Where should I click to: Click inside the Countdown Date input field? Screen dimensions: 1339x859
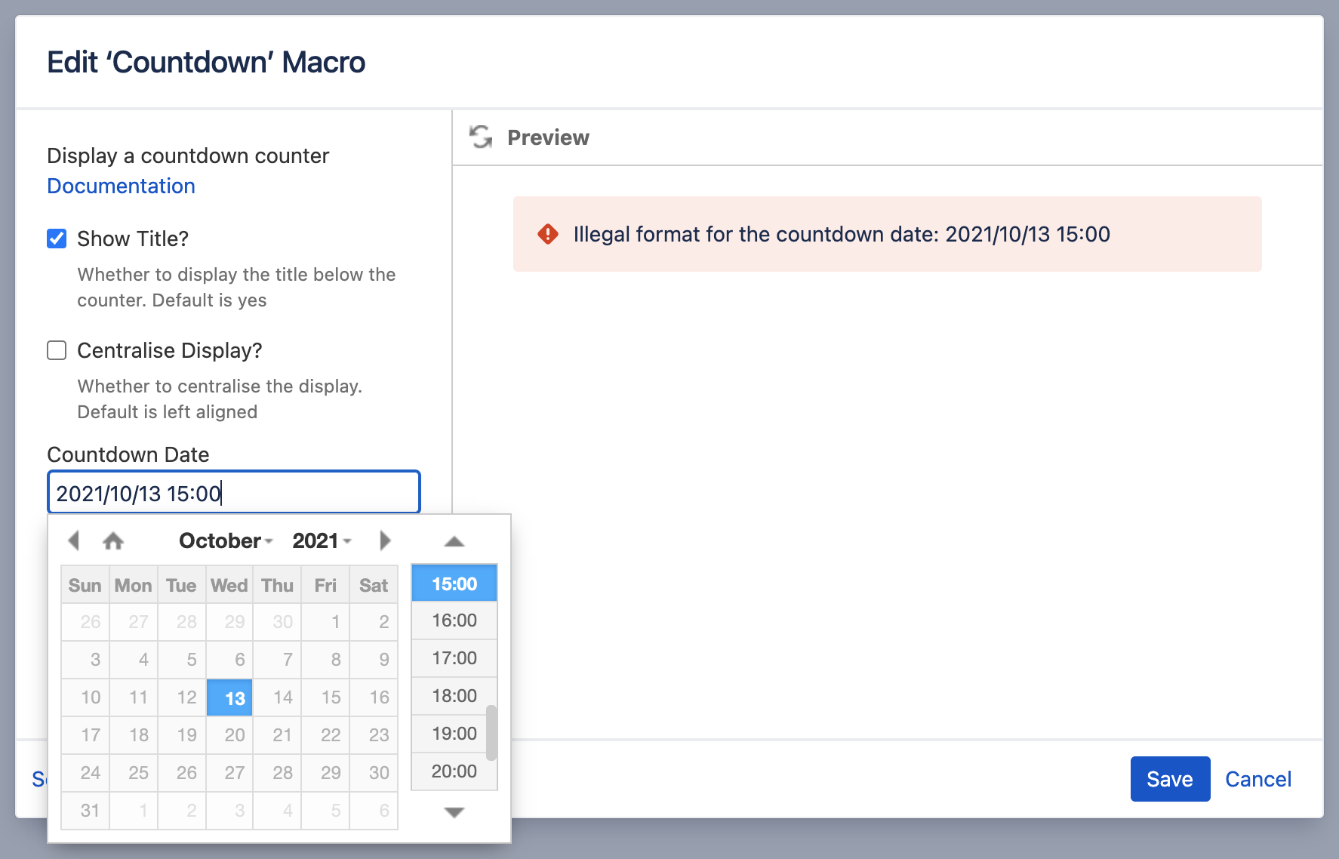tap(233, 492)
